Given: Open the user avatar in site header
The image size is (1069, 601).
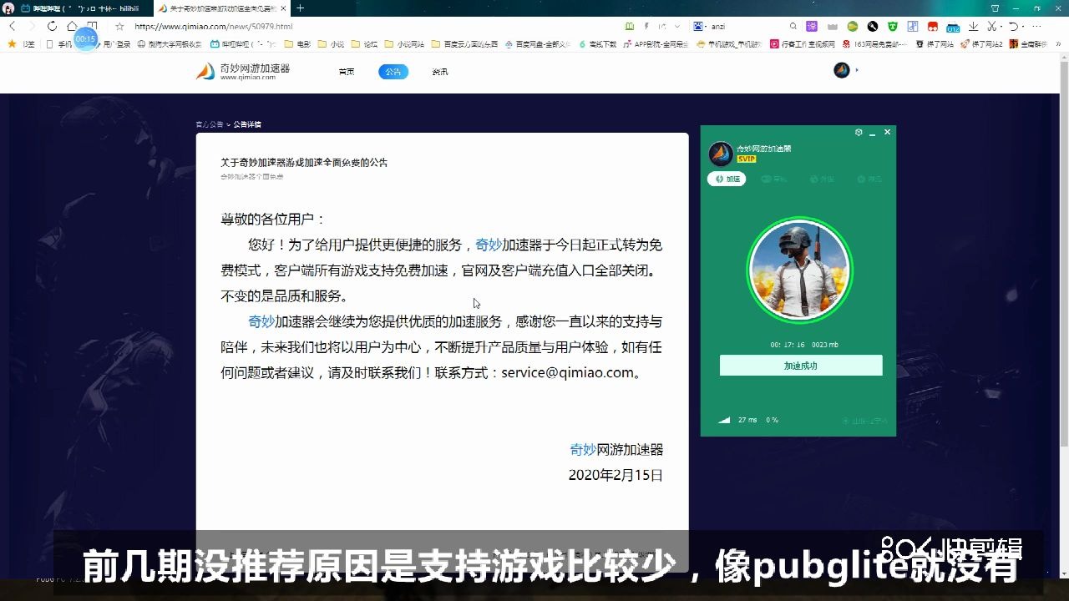Looking at the screenshot, I should (841, 70).
